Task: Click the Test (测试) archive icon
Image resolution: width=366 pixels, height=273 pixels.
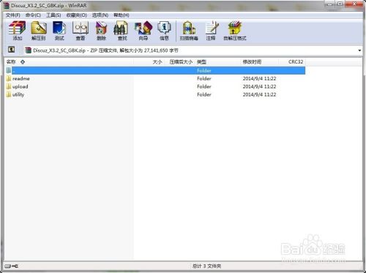Action: point(59,31)
